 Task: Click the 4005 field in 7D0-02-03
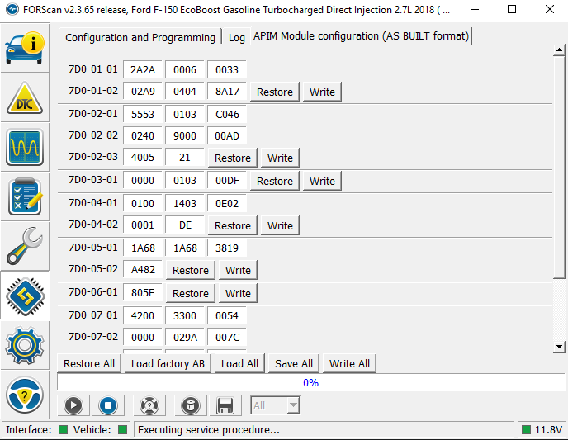[143, 157]
